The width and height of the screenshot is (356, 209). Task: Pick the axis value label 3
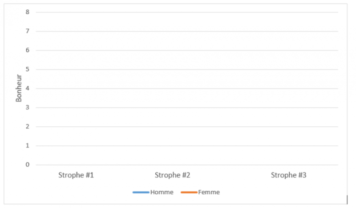(28, 108)
